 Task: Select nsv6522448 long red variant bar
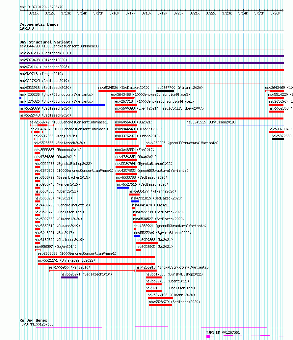(151, 118)
